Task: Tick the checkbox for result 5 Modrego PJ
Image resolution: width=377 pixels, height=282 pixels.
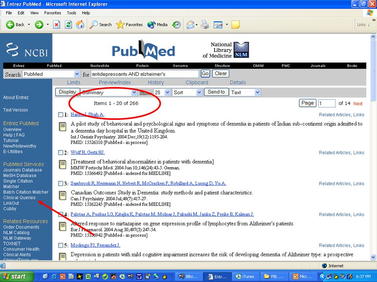Action: 60,245
